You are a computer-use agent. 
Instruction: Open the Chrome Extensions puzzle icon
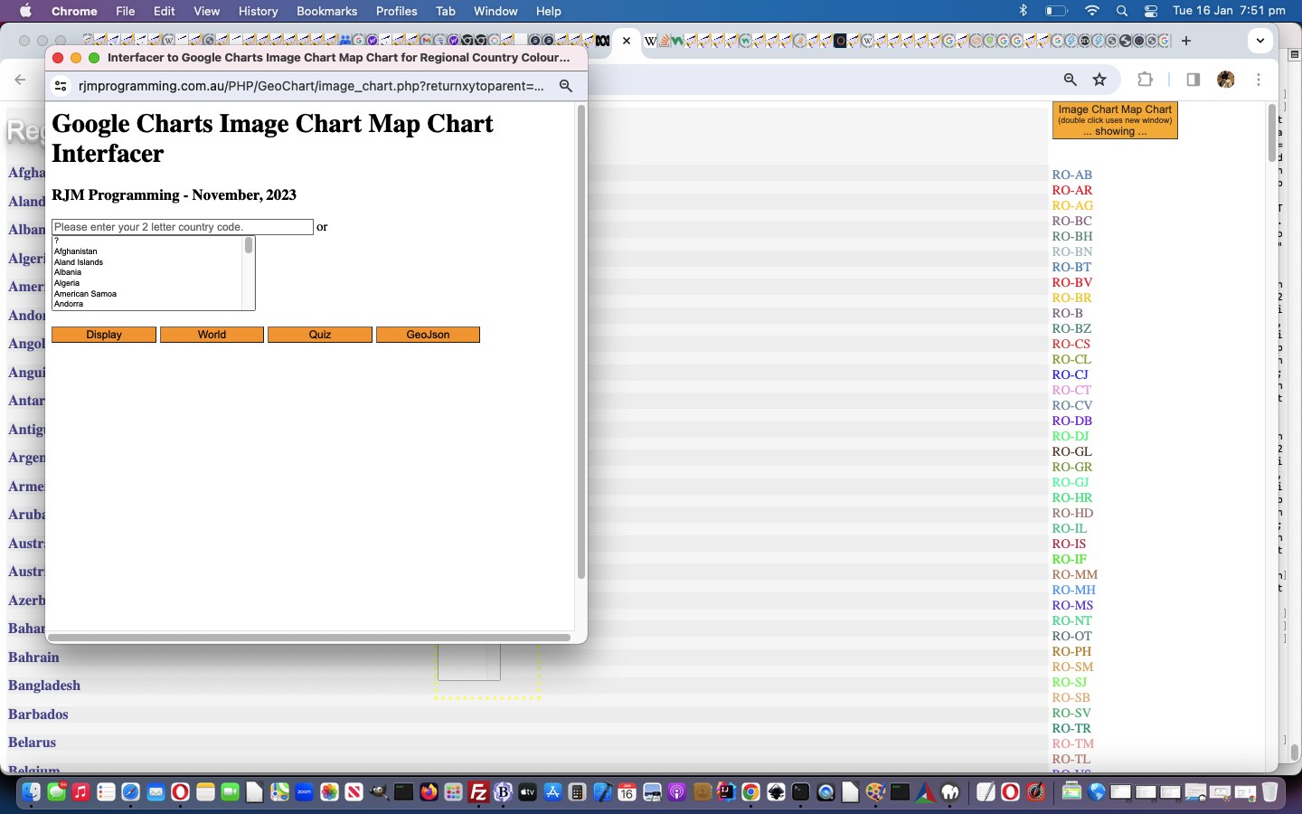pos(1145,80)
